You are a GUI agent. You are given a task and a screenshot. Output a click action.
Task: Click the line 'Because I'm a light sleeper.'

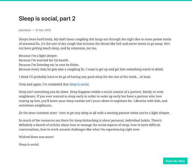click(38, 56)
